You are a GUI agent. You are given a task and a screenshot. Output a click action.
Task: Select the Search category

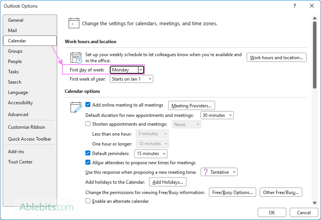click(x=30, y=82)
